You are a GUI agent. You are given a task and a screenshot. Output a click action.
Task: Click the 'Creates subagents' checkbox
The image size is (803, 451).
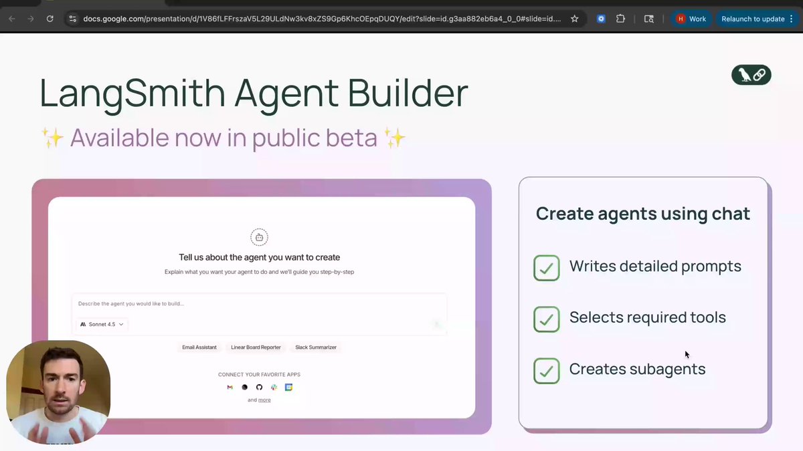pyautogui.click(x=547, y=371)
